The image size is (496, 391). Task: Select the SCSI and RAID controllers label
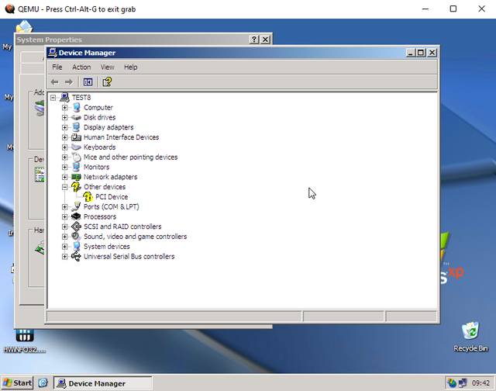pyautogui.click(x=122, y=227)
